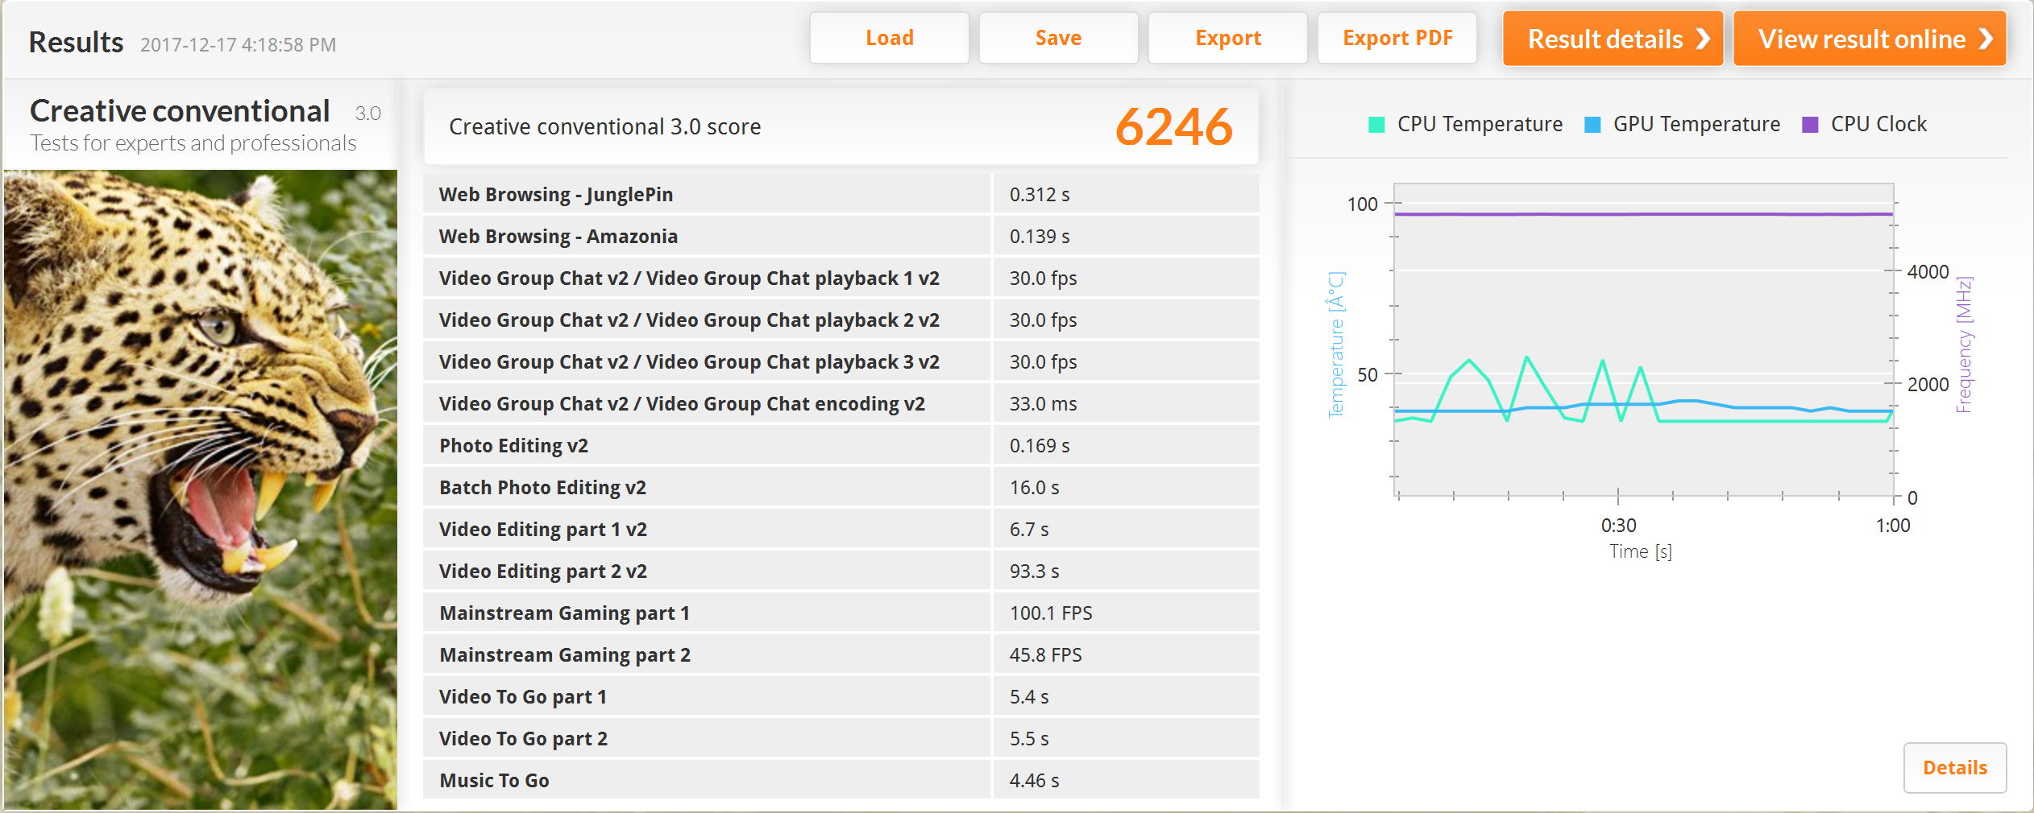The width and height of the screenshot is (2034, 813).
Task: Export results as PDF
Action: pos(1397,38)
